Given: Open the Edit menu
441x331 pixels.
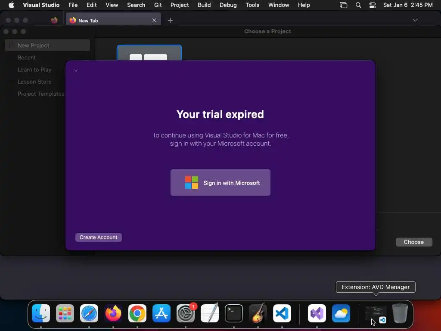Looking at the screenshot, I should point(91,5).
